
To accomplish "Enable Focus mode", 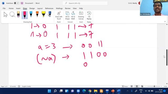I will [x=125, y=86].
